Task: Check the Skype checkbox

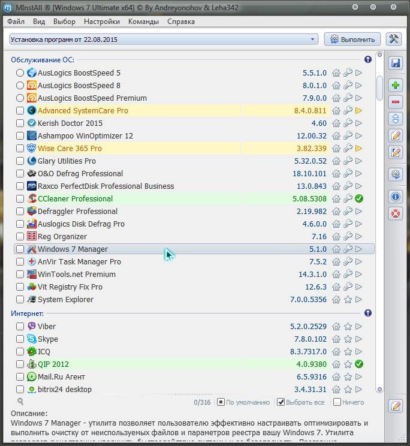Action: (x=20, y=339)
